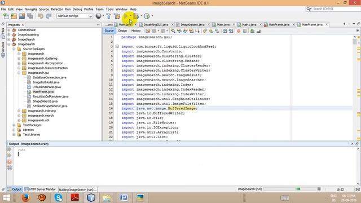Toggle Bookmark icon in editor toolbar
This screenshot has width=361, height=203.
pyautogui.click(x=217, y=31)
